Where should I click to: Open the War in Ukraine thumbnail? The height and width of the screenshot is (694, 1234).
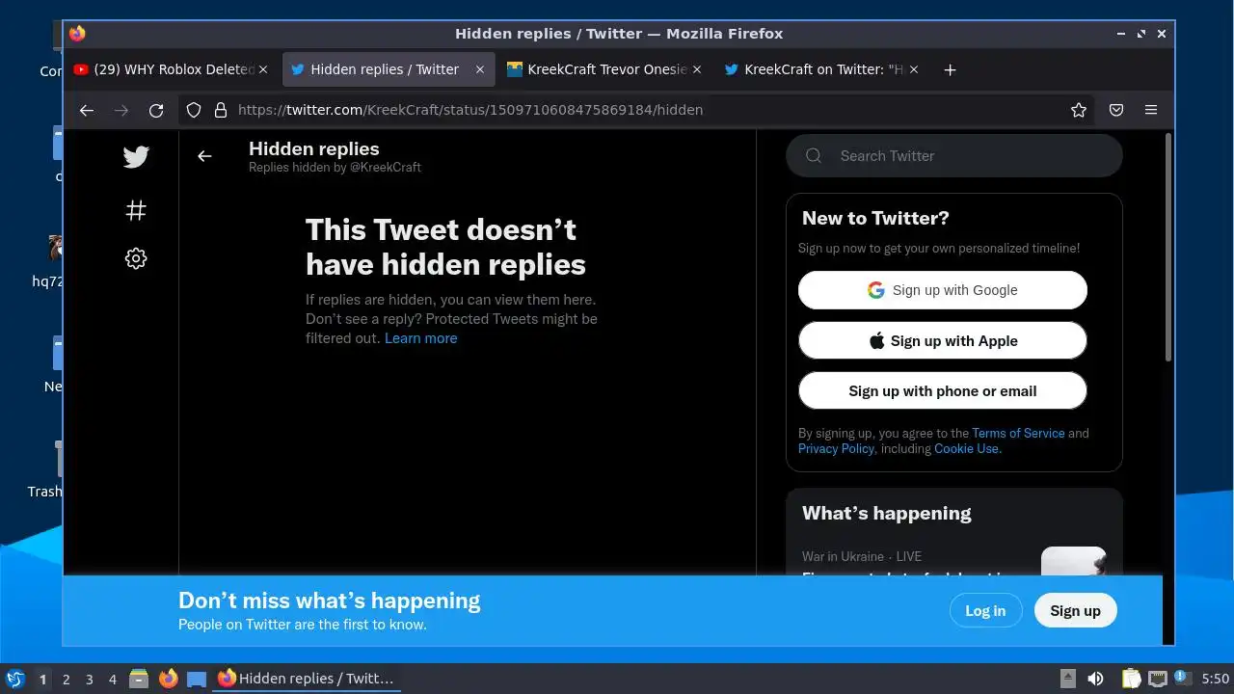pyautogui.click(x=1074, y=562)
